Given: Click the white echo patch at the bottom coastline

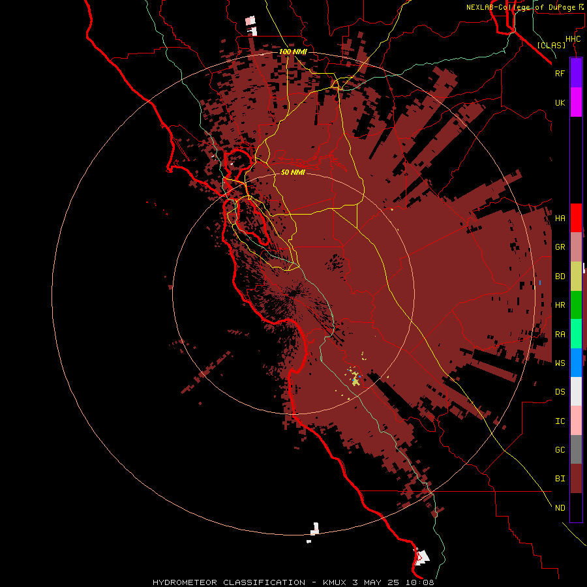Looking at the screenshot, I should point(421,556).
